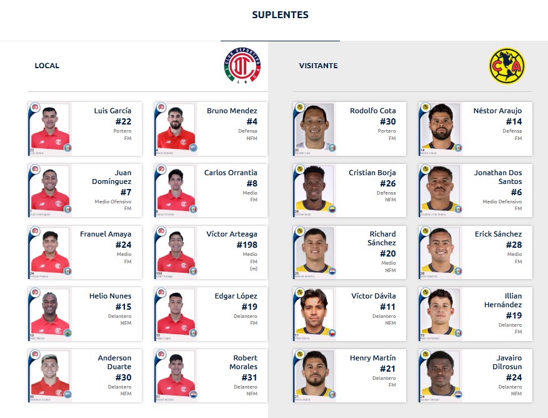Click the VISITANTE team label
Screen dimensions: 548x418
coord(319,66)
